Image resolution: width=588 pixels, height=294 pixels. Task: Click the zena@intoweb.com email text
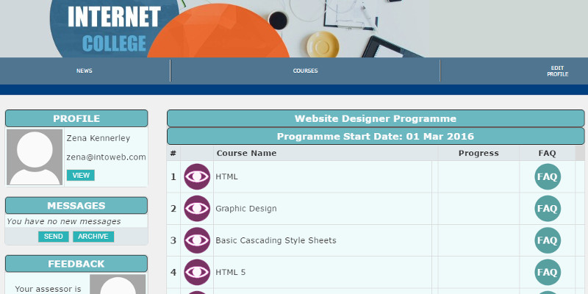coord(106,157)
